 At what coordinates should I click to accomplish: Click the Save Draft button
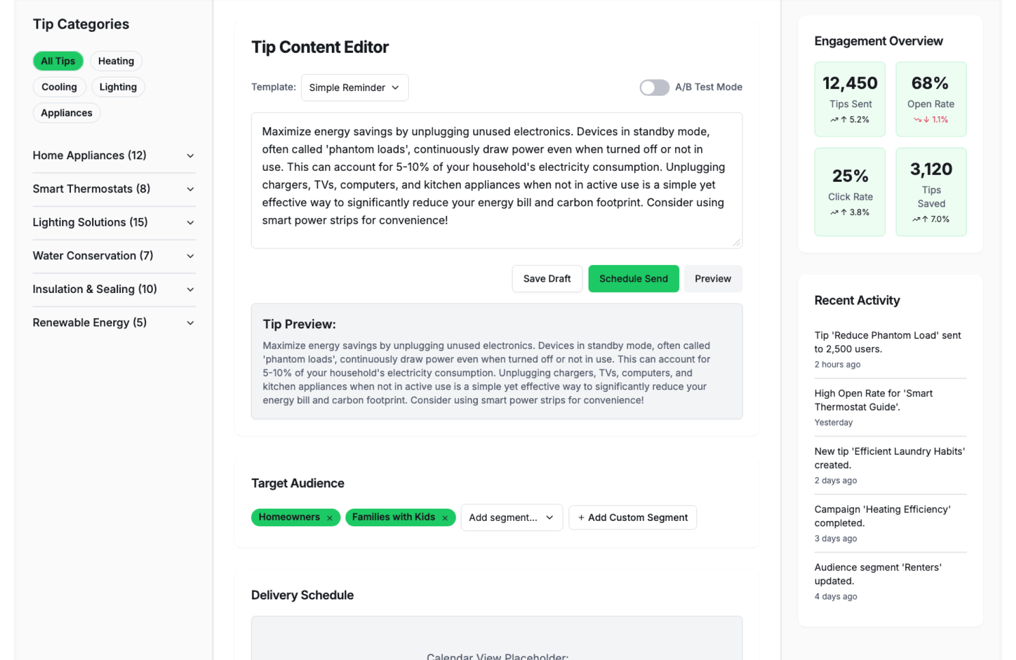[x=547, y=279]
